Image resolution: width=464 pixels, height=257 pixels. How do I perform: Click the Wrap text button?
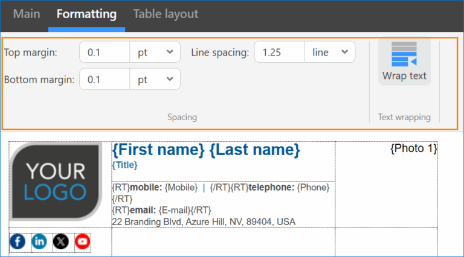[404, 62]
